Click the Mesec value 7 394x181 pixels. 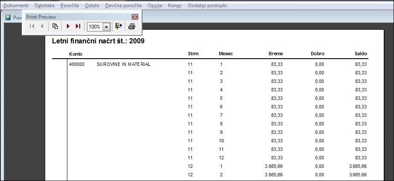(x=221, y=115)
